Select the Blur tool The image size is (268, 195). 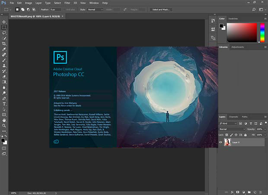pos(4,87)
